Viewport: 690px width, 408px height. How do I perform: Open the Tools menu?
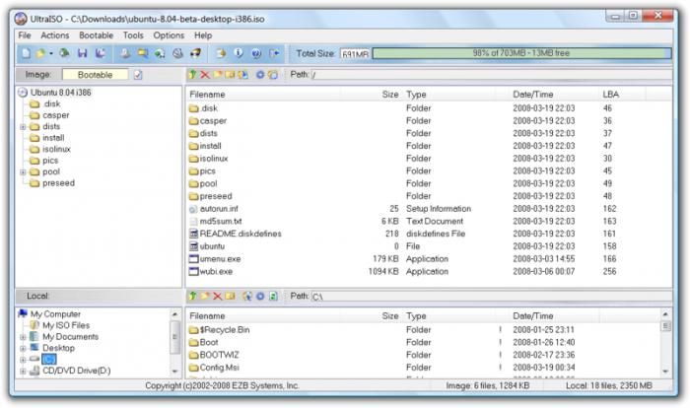[133, 35]
